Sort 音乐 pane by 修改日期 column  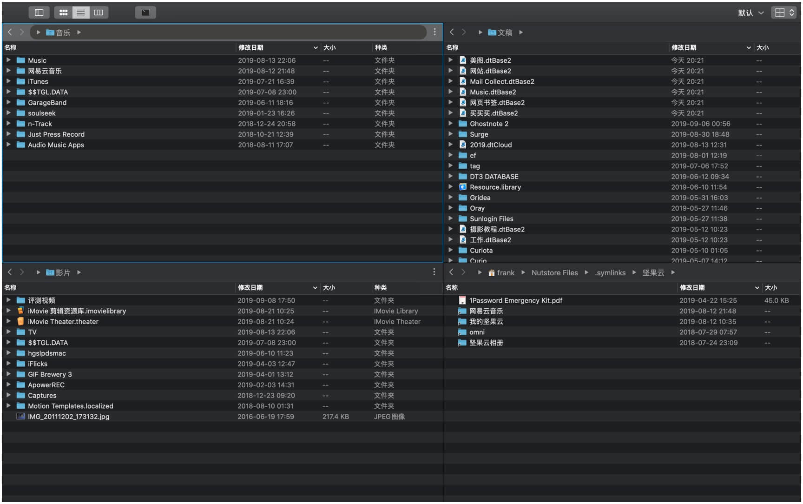pos(277,47)
